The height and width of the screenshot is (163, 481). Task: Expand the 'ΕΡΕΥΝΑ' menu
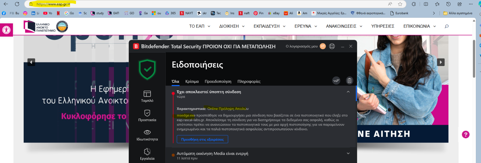(x=306, y=26)
